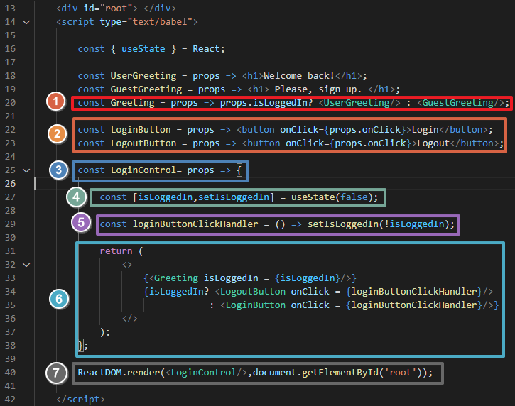Click line number 40 in the gutter
Screen dimensions: 515x406
pyautogui.click(x=10, y=373)
